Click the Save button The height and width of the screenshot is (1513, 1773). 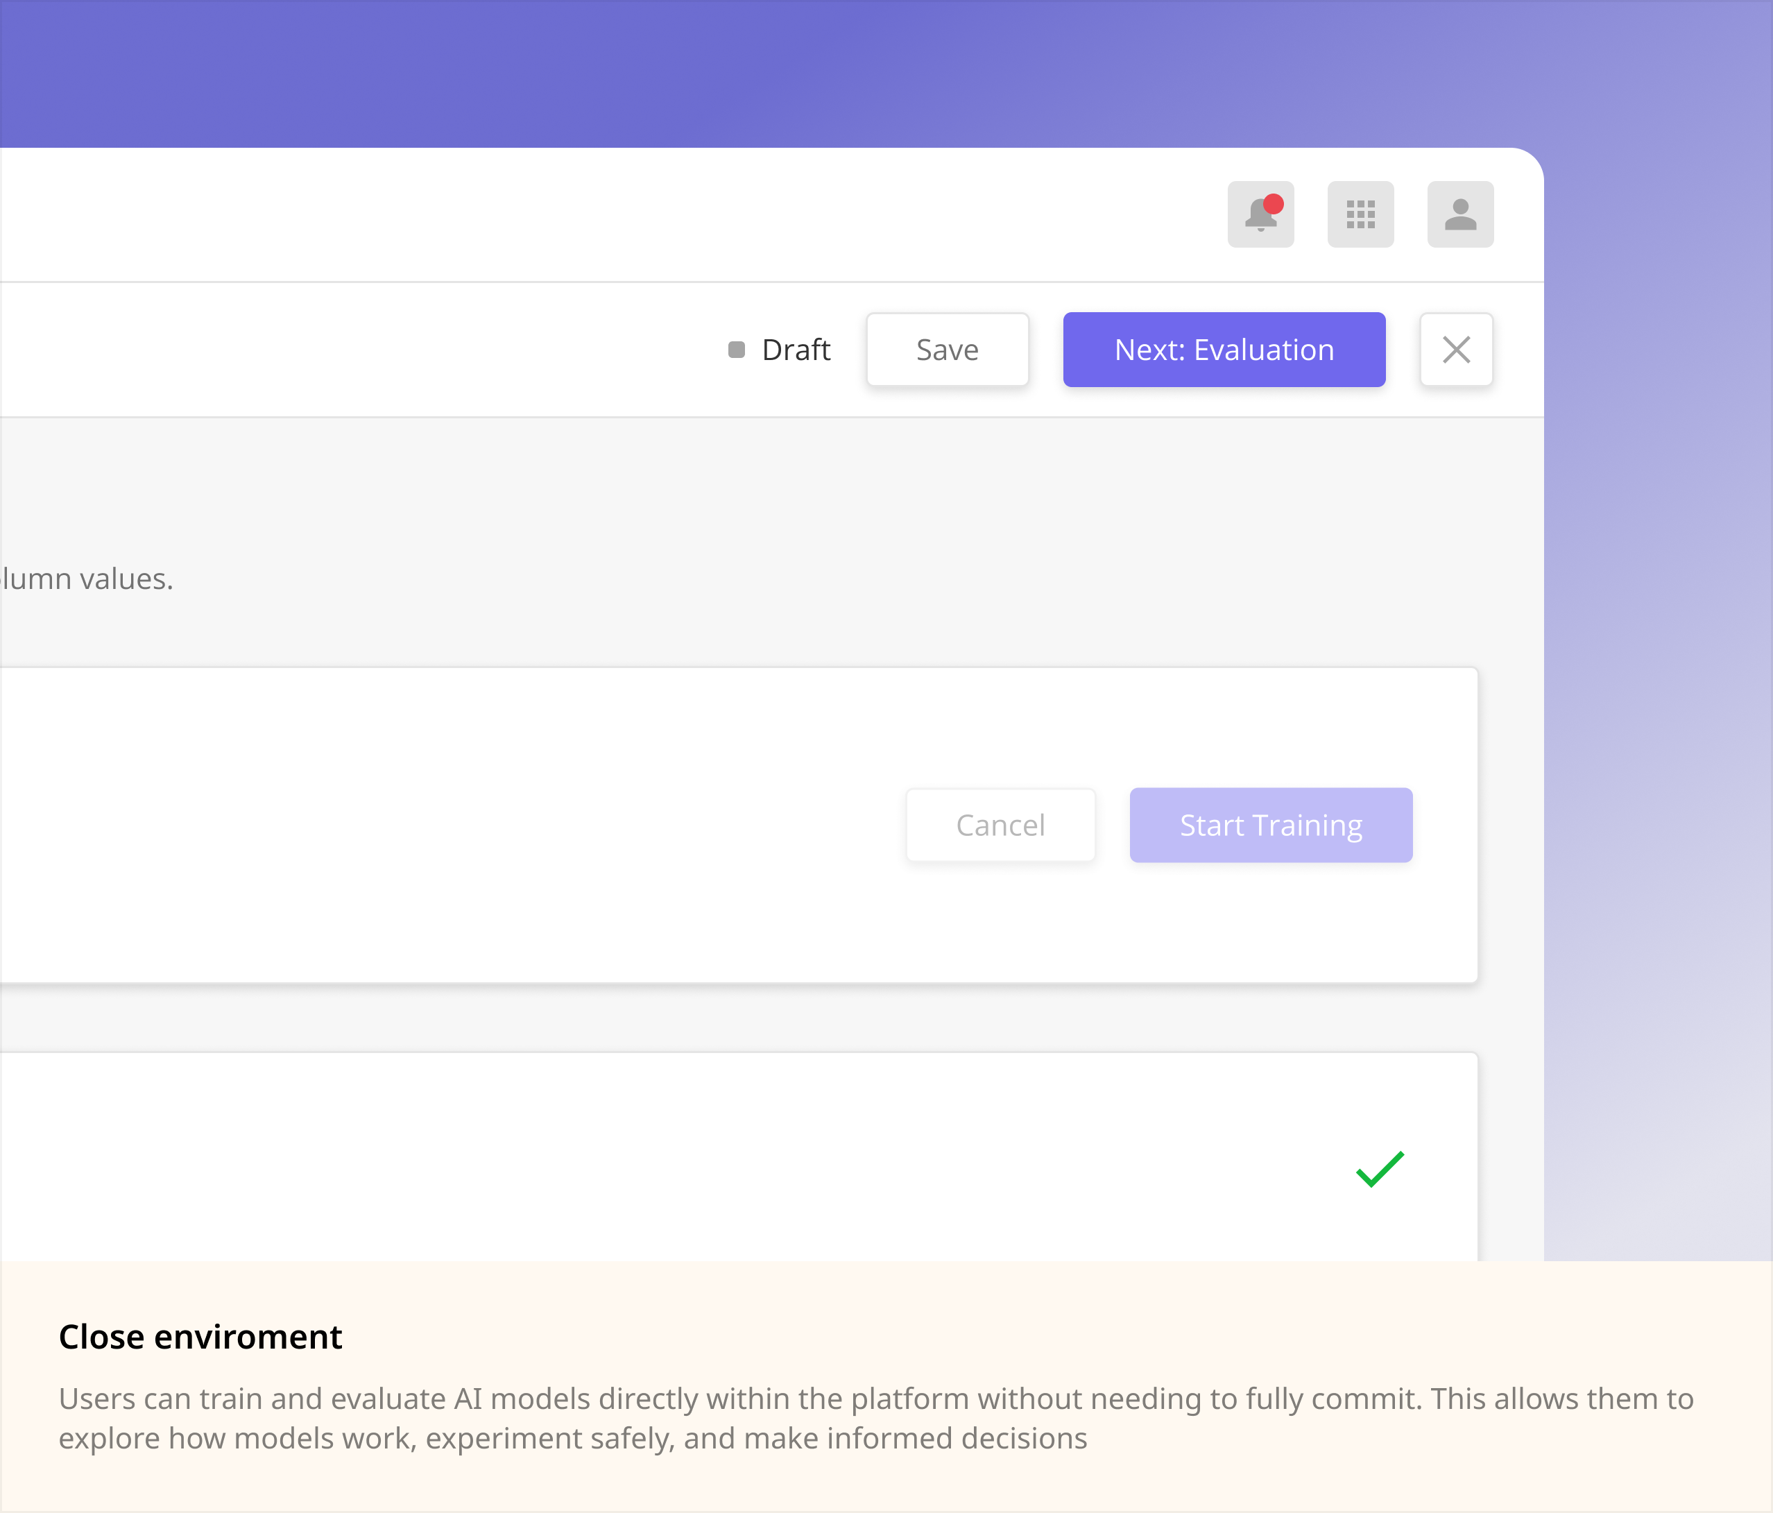[948, 349]
